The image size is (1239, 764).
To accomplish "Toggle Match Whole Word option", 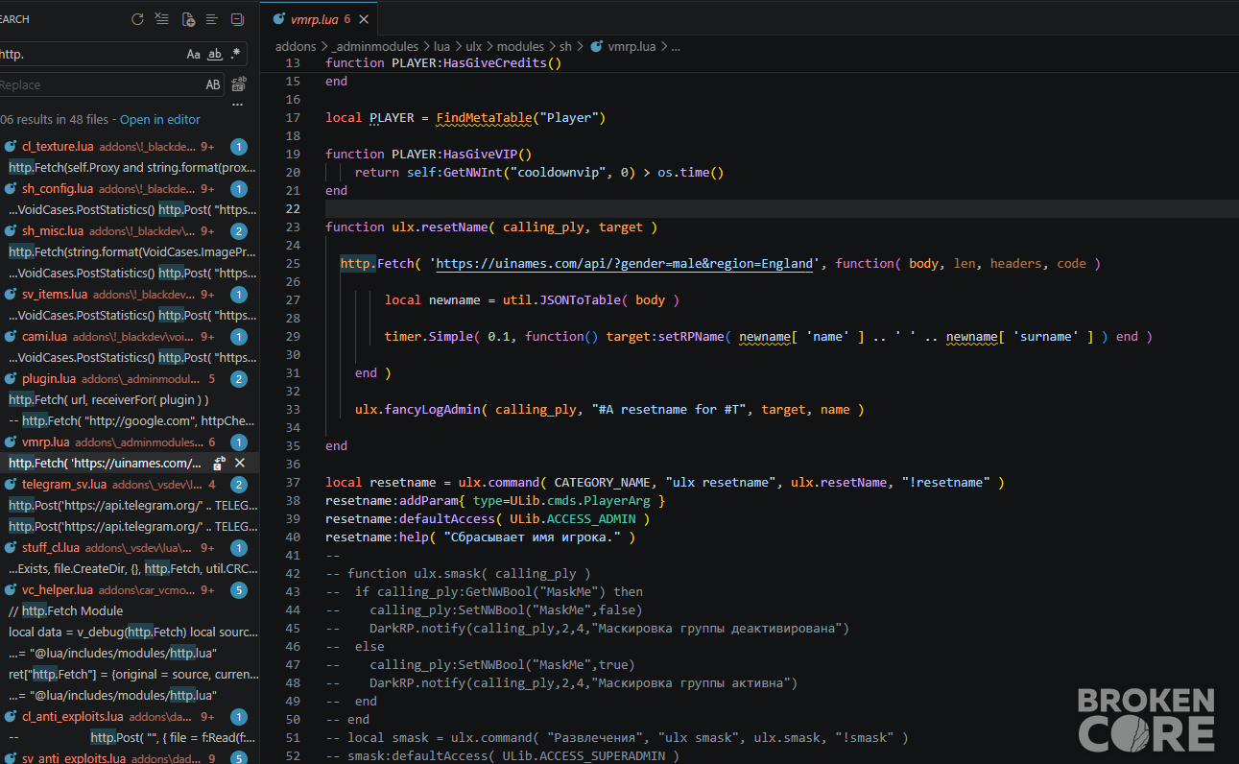I will (x=215, y=55).
